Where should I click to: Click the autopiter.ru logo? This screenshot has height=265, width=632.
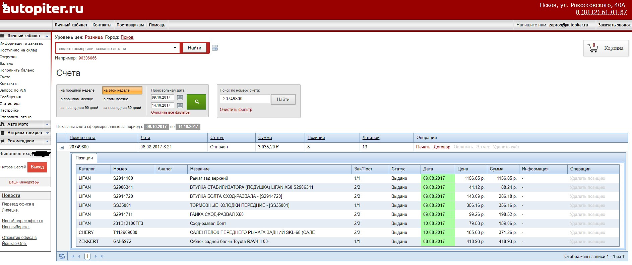pos(43,9)
